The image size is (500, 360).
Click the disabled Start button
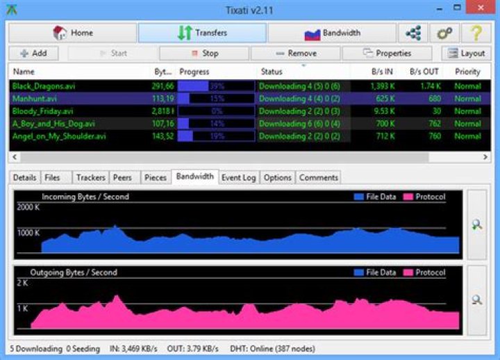point(113,54)
